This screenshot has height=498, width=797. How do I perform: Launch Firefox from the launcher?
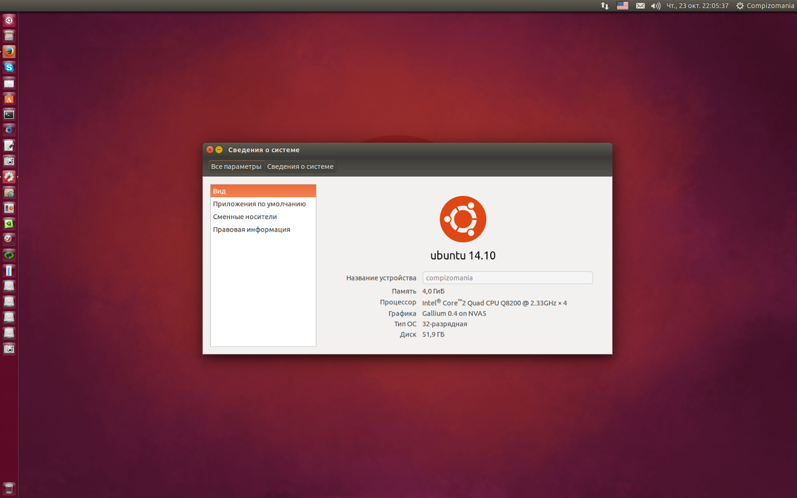[x=9, y=52]
